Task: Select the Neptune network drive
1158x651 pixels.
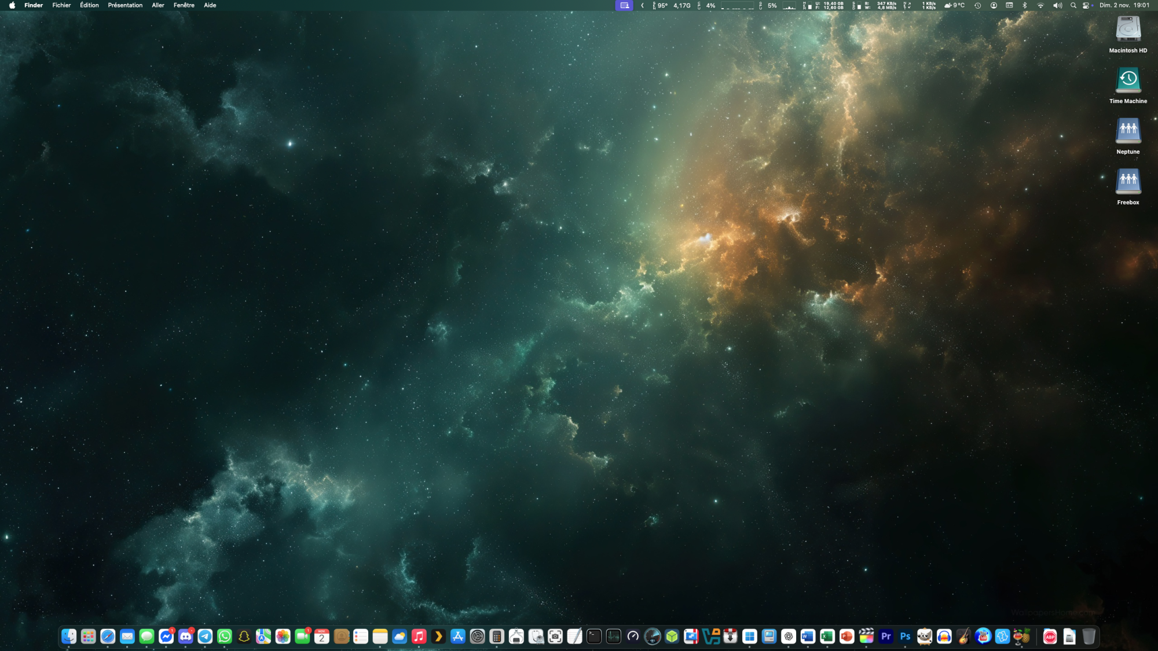Action: click(1128, 132)
